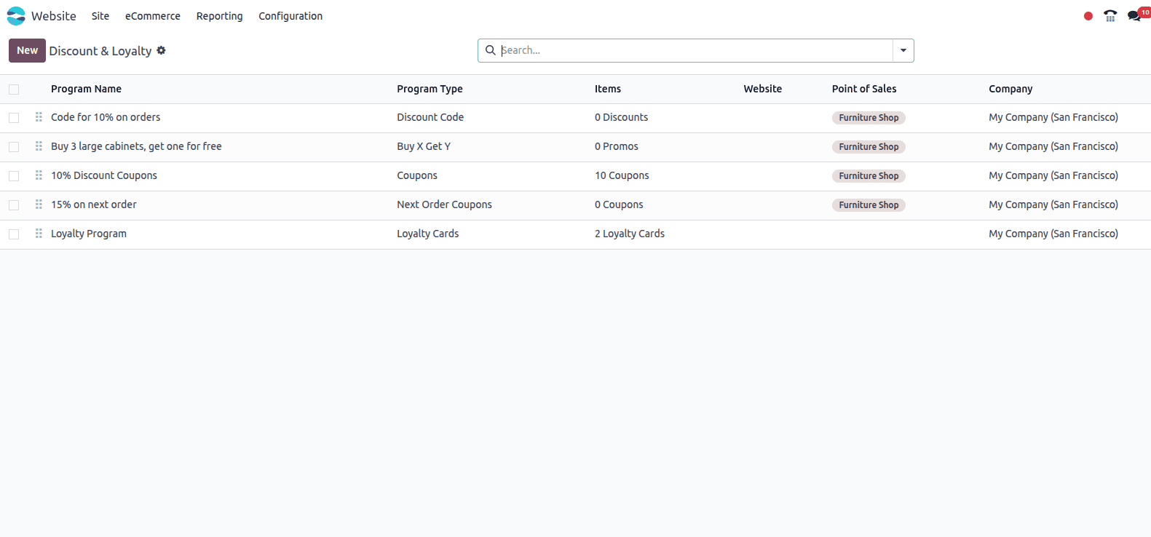
Task: Click drag handle for Loyalty Program row
Action: point(39,234)
